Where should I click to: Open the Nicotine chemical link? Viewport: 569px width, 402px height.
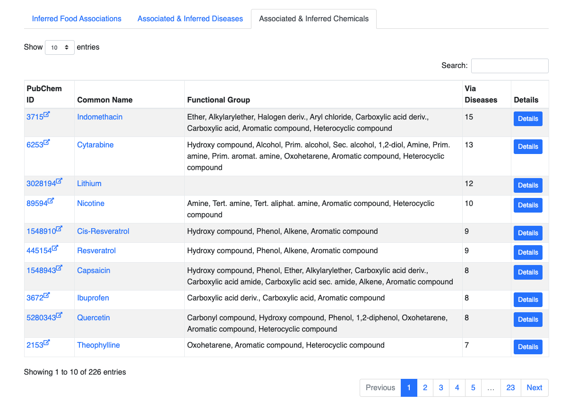pos(91,203)
